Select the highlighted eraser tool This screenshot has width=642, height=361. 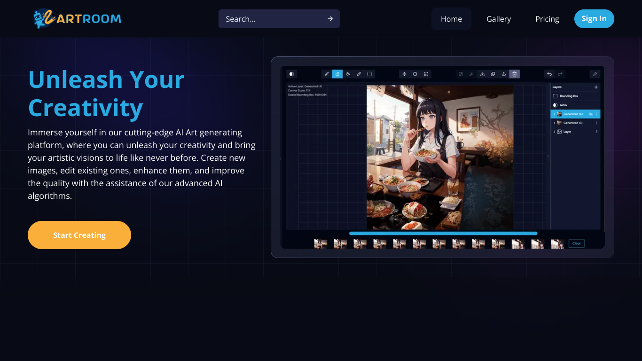tap(337, 74)
